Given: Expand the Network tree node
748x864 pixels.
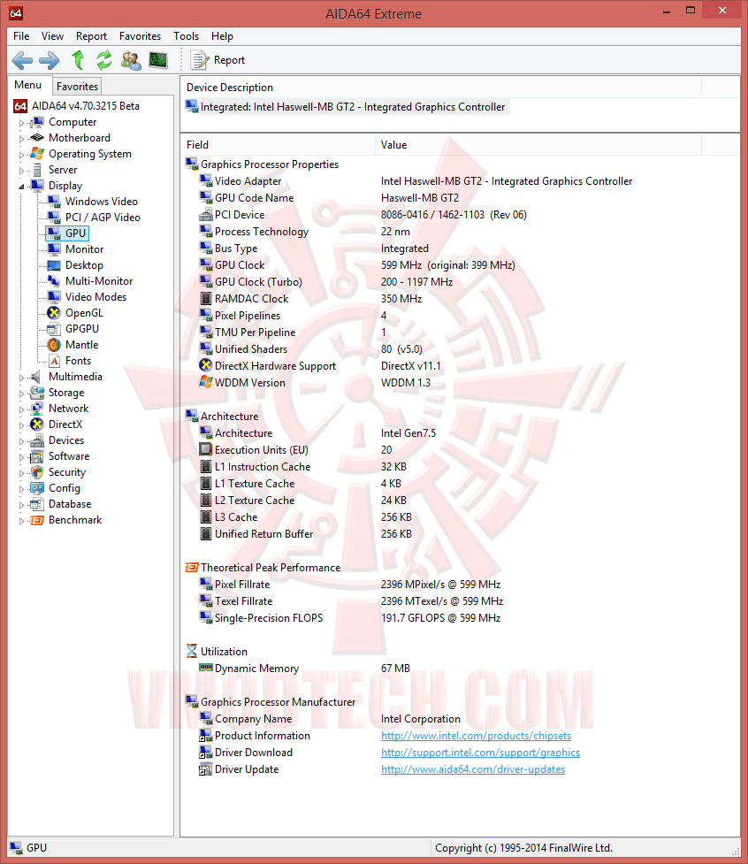Looking at the screenshot, I should coord(21,410).
